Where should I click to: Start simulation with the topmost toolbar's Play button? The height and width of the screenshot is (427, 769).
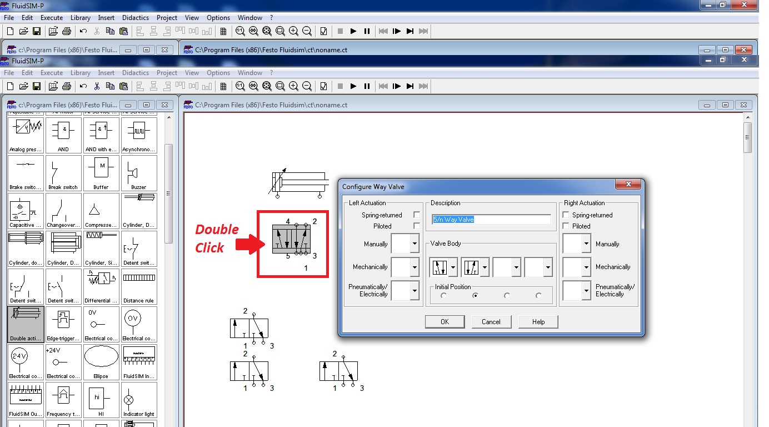point(353,31)
